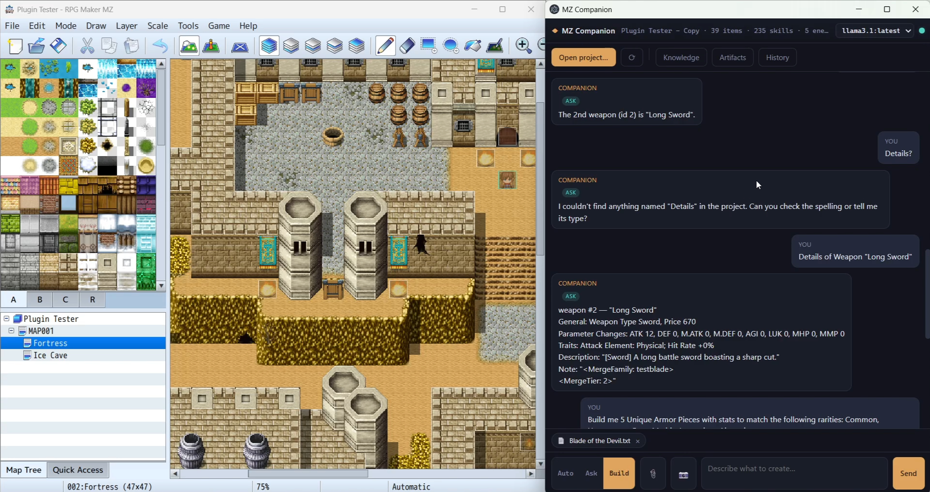The height and width of the screenshot is (492, 930).
Task: Switch to Region editing mode icon
Action: pyautogui.click(x=240, y=46)
